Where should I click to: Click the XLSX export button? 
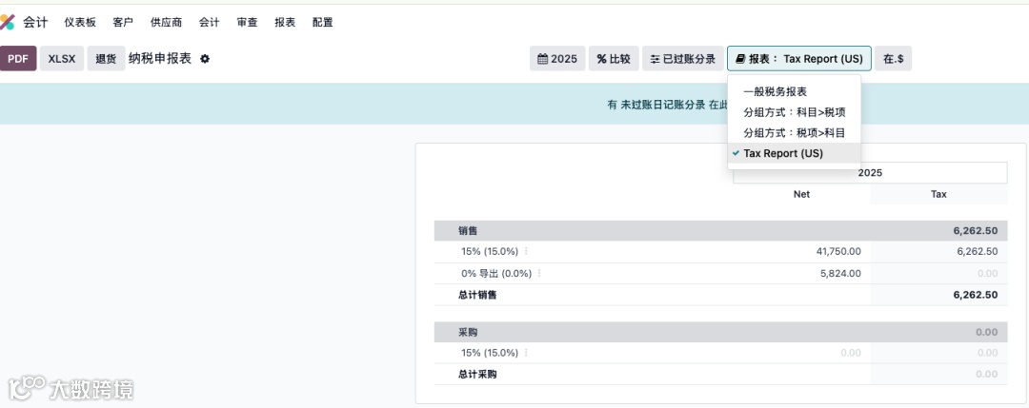62,59
